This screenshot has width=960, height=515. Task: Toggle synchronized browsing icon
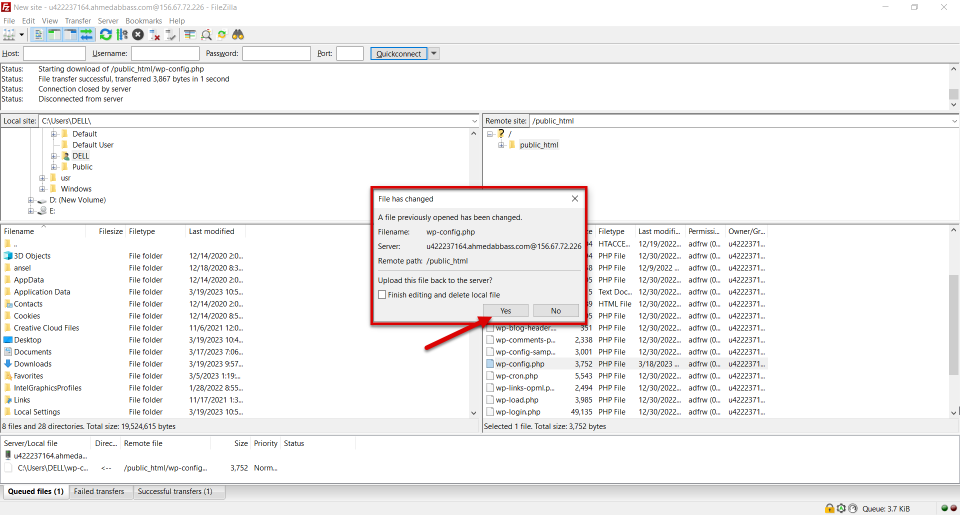(222, 34)
